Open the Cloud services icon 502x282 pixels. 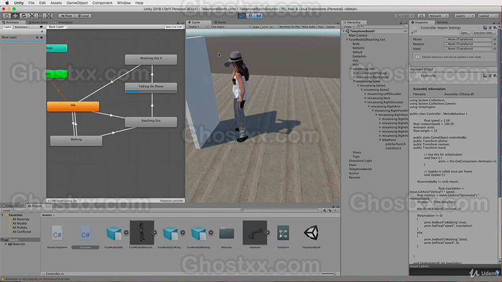coord(422,16)
